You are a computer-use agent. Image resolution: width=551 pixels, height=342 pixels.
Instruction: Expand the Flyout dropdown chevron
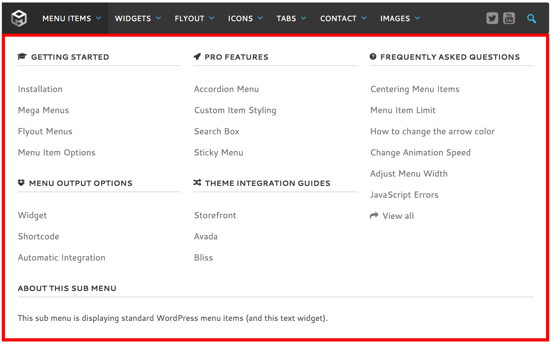pyautogui.click(x=212, y=18)
